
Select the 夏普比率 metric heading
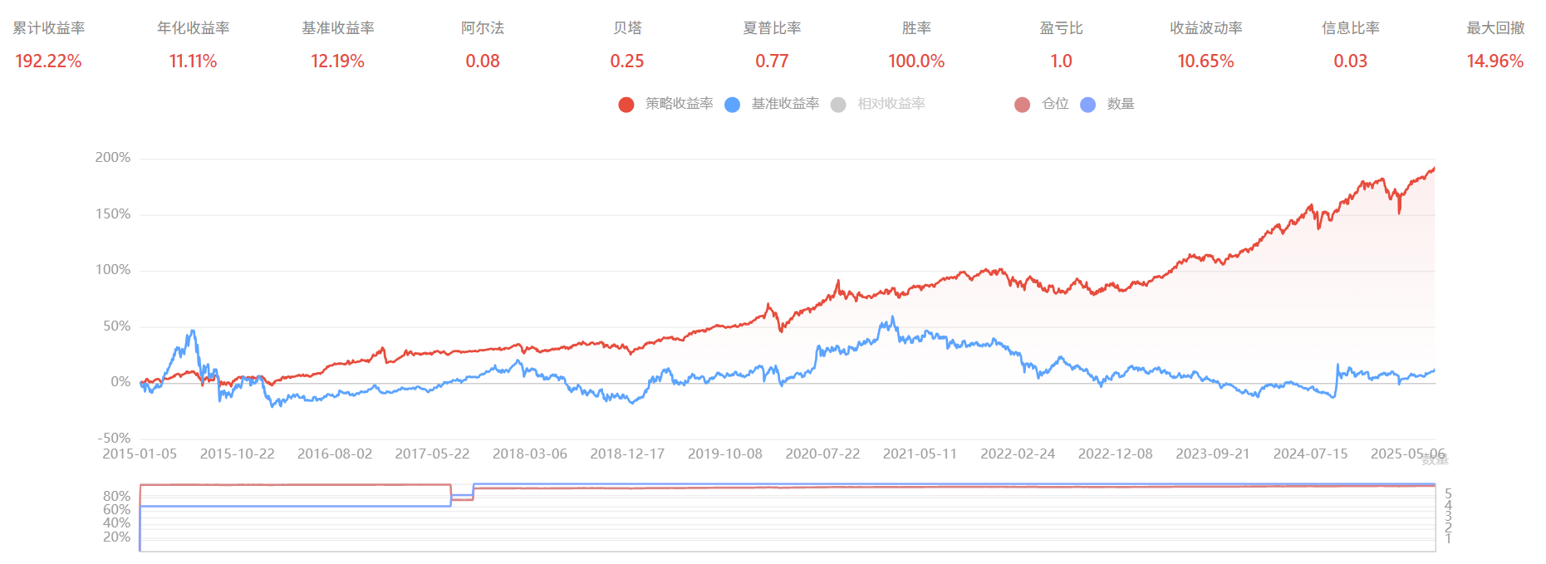tap(772, 28)
